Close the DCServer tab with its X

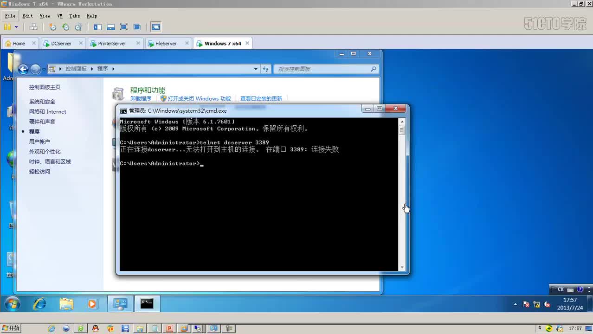[x=81, y=43]
